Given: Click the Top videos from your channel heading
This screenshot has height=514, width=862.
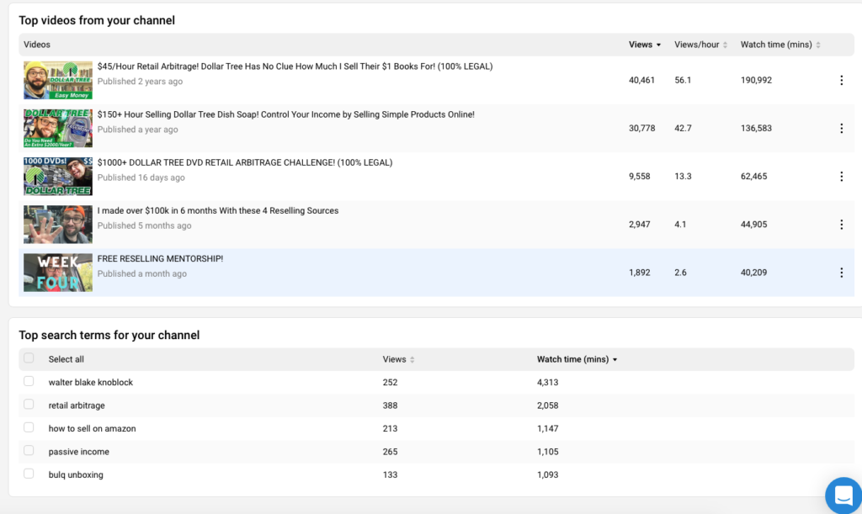Looking at the screenshot, I should (97, 20).
